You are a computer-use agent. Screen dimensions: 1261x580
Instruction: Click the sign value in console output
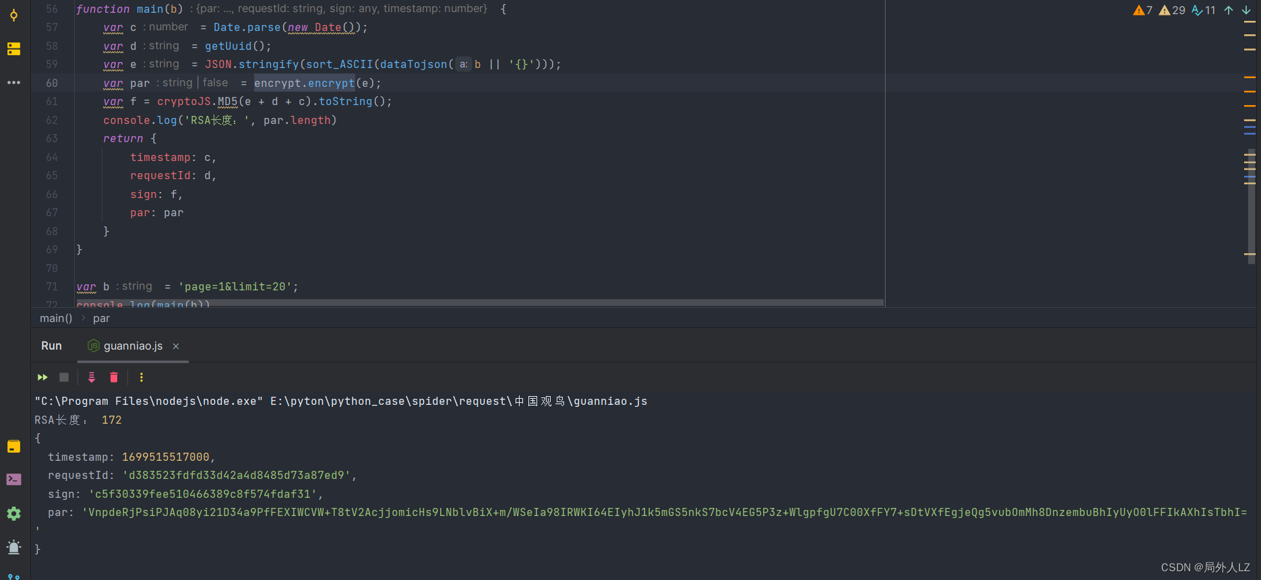pos(202,494)
